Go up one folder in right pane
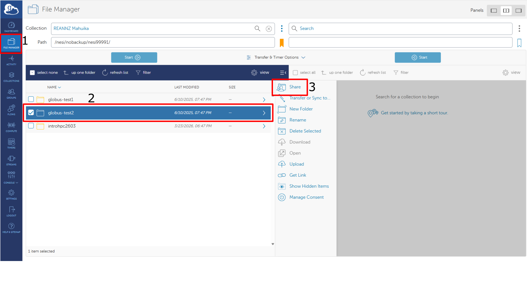 click(x=337, y=73)
